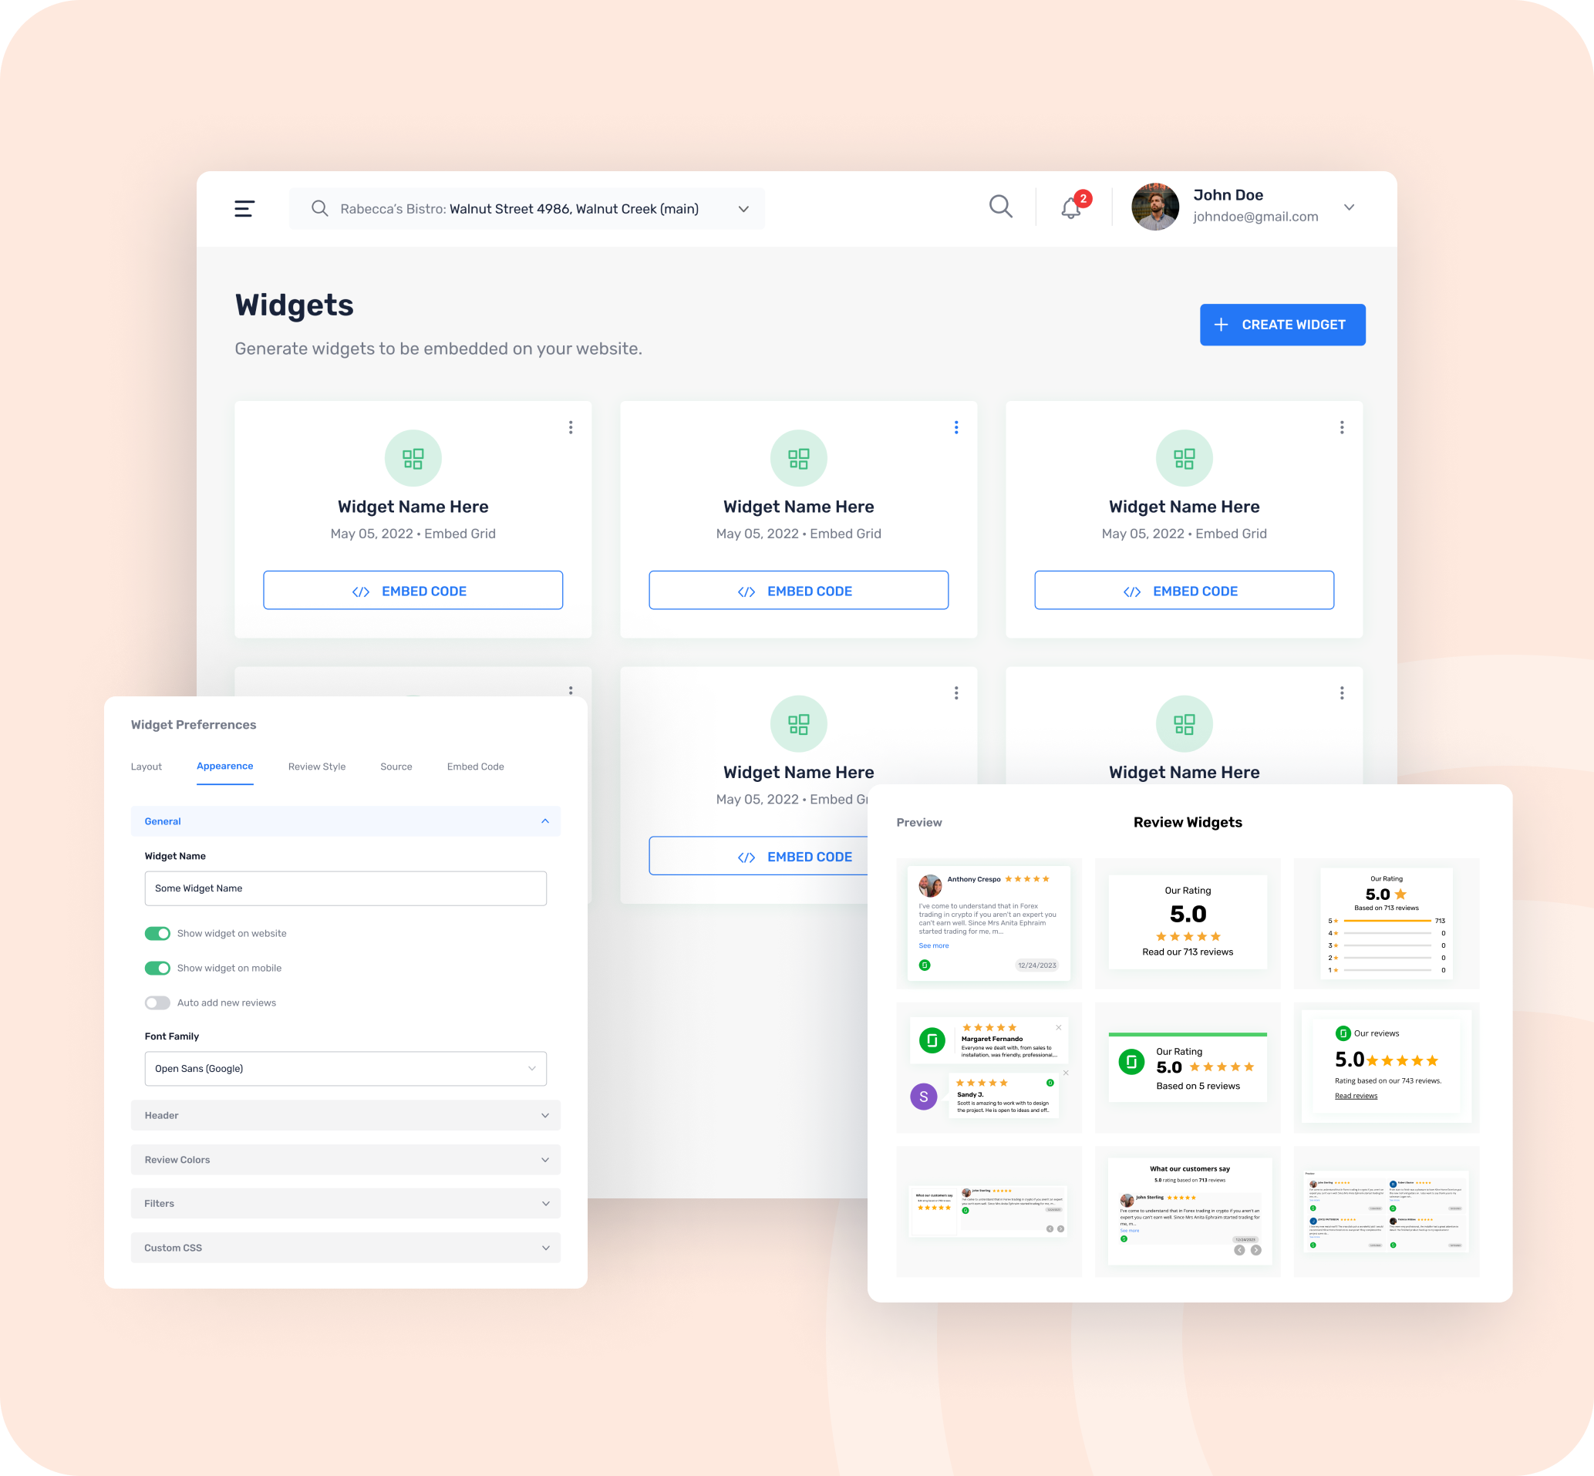1594x1476 pixels.
Task: Expand the Review Colors section
Action: point(345,1158)
